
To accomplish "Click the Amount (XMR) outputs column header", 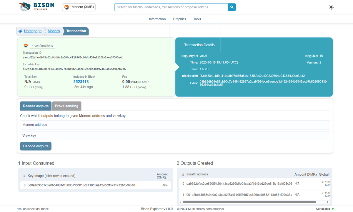I will point(305,174).
